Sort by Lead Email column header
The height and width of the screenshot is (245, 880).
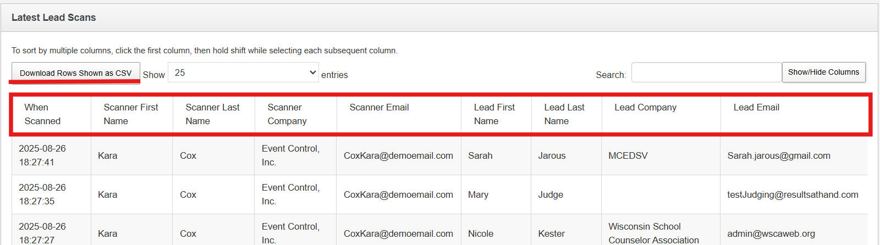[756, 108]
